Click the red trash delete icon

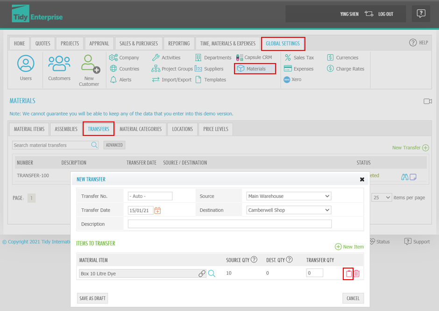(x=357, y=274)
